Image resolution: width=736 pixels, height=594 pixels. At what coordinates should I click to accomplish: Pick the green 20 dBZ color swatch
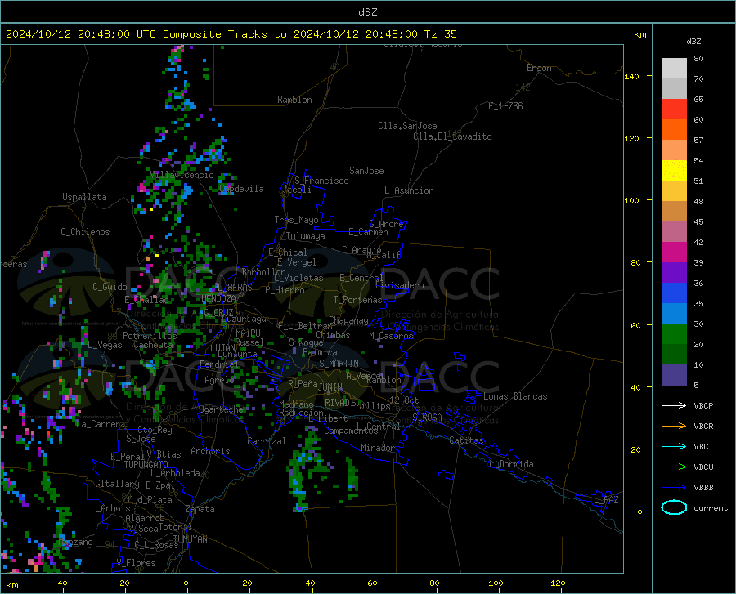tap(674, 334)
